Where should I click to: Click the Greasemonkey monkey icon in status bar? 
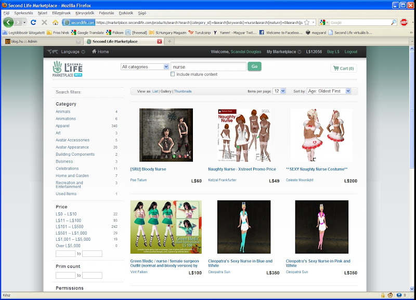click(391, 295)
